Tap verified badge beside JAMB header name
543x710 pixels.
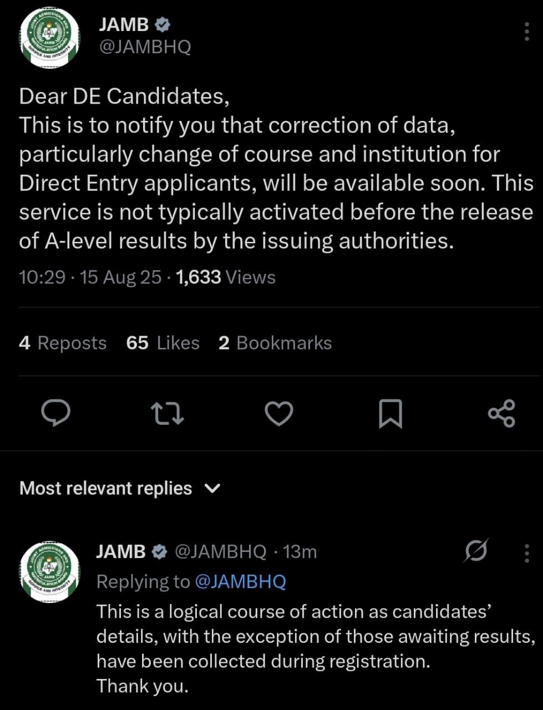click(162, 24)
